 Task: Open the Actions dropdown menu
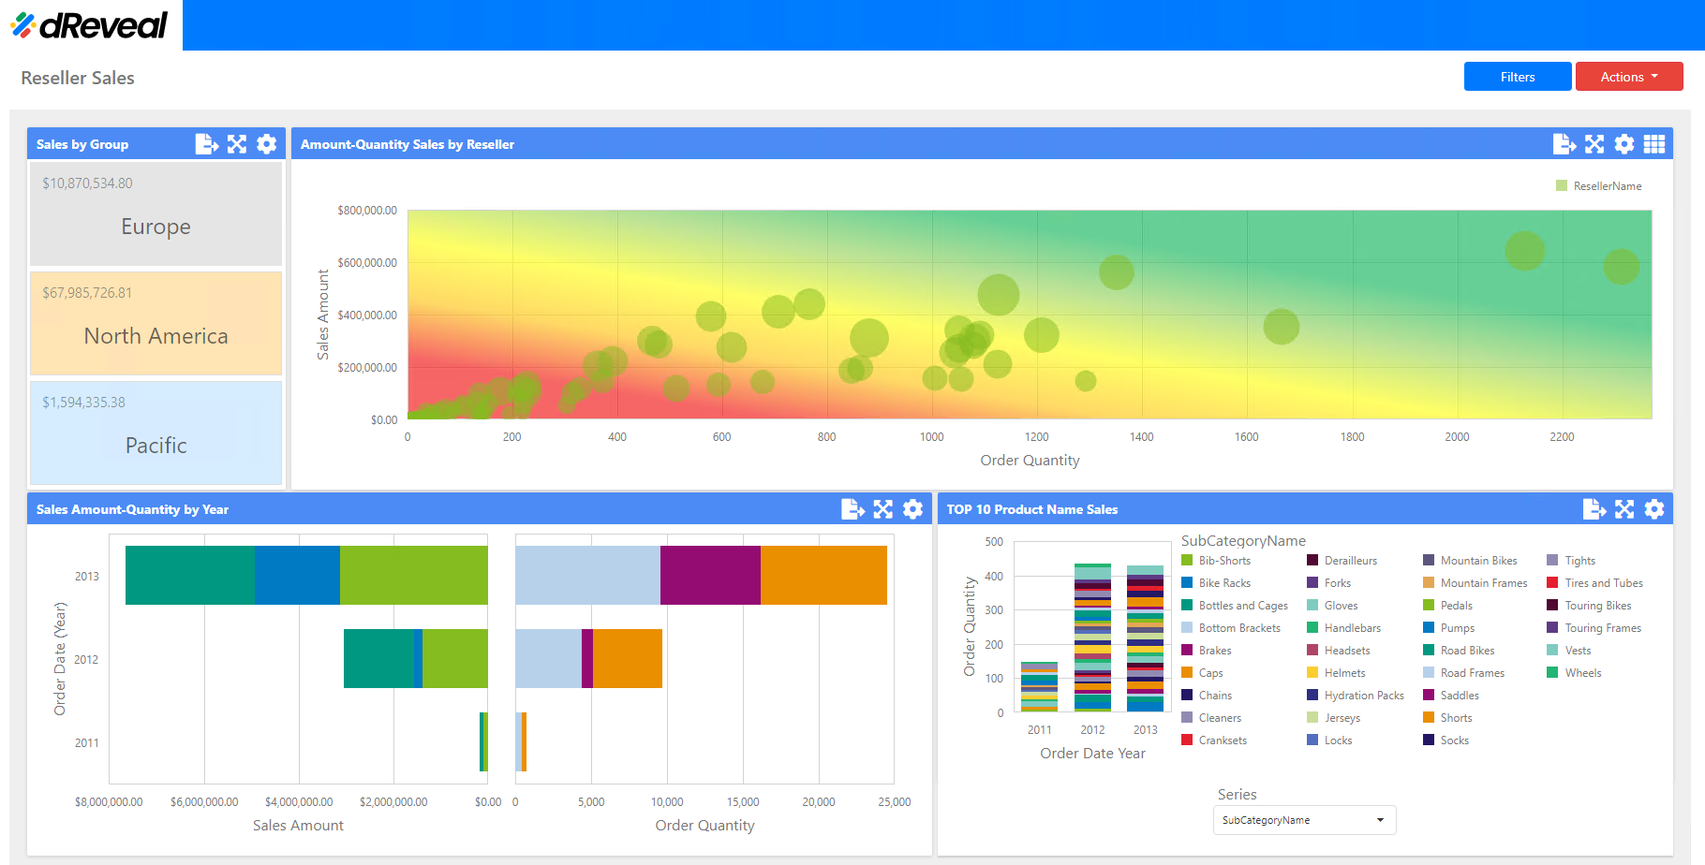(x=1629, y=76)
